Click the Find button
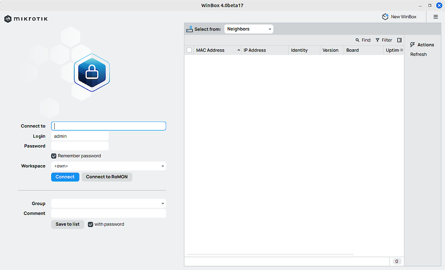 363,40
